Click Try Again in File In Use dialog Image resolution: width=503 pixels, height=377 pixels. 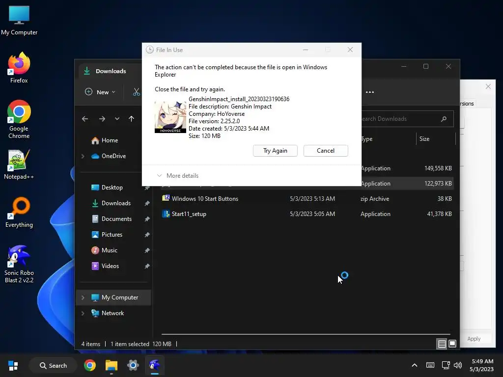click(x=275, y=151)
